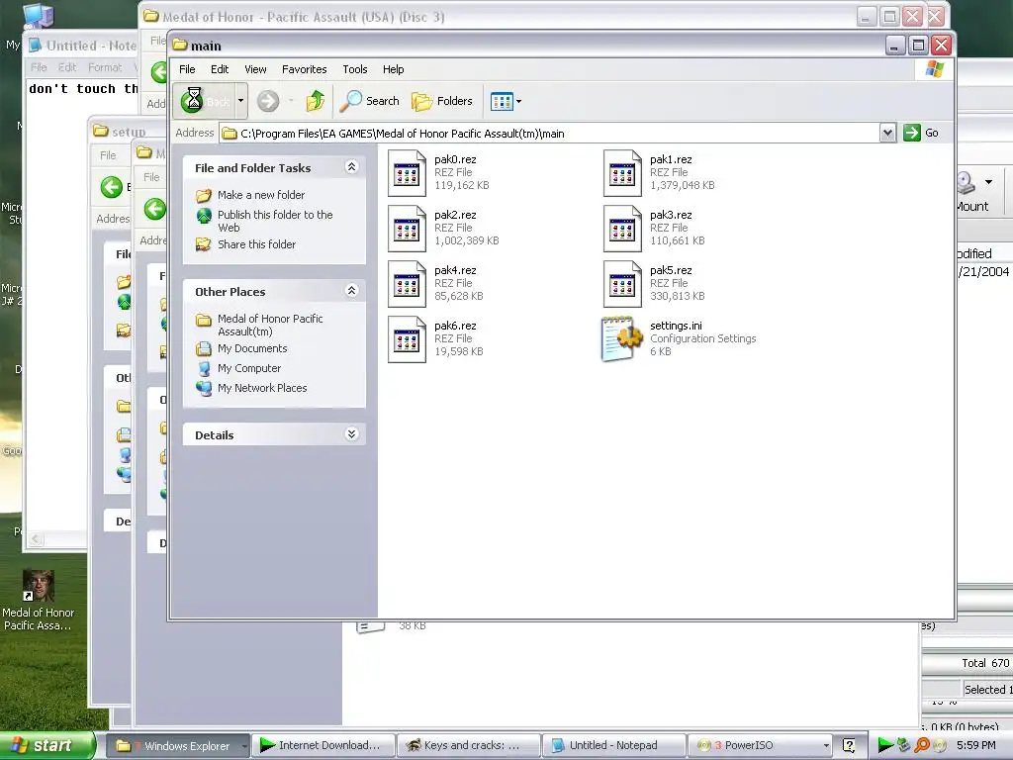Open Search in main window toolbar

(370, 101)
